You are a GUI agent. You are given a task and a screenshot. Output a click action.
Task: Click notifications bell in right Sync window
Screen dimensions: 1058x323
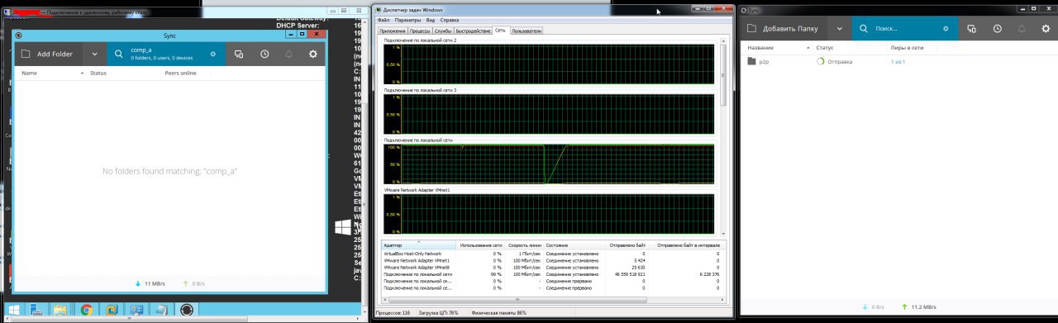[x=1022, y=28]
